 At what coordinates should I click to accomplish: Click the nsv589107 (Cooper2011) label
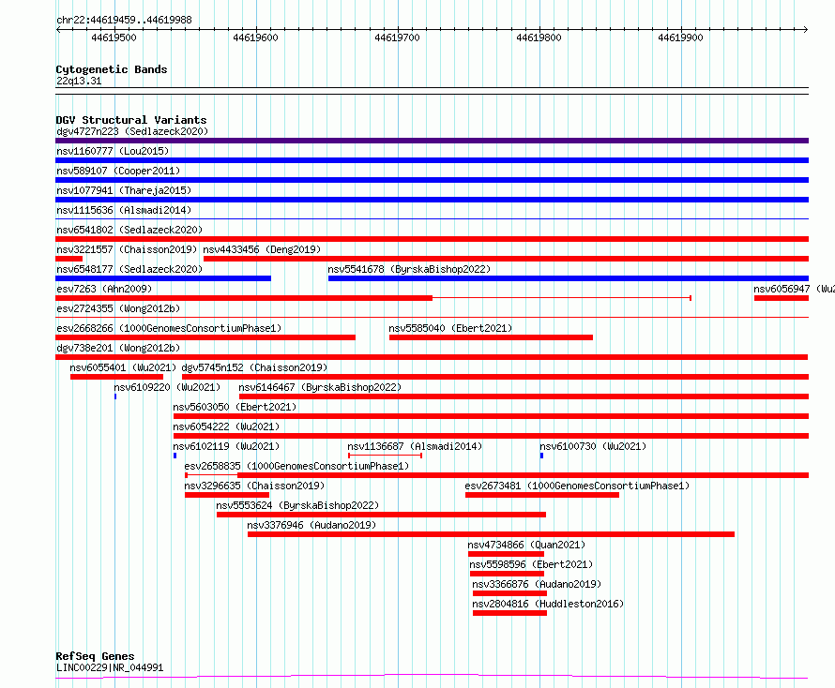tap(118, 171)
